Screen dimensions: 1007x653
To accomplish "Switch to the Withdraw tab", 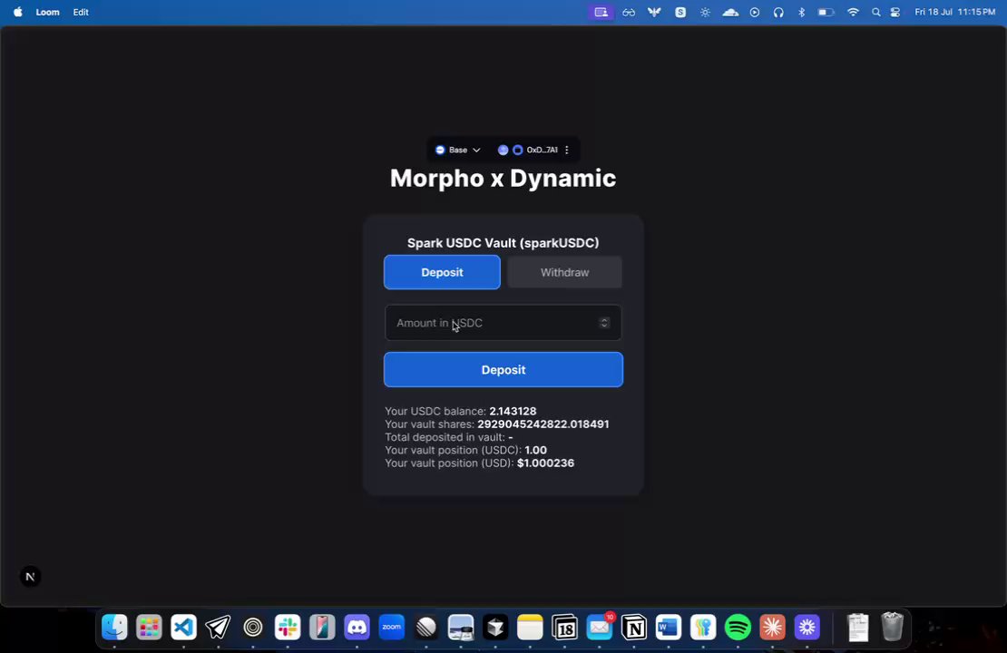I will tap(564, 272).
